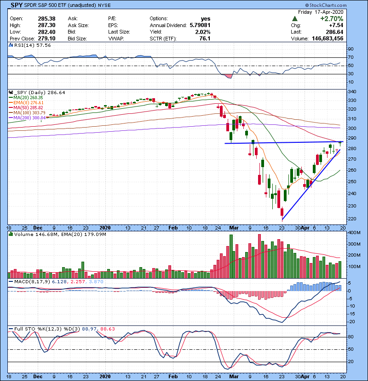Click the 400M volume axis label
The image size is (368, 381).
click(x=354, y=233)
